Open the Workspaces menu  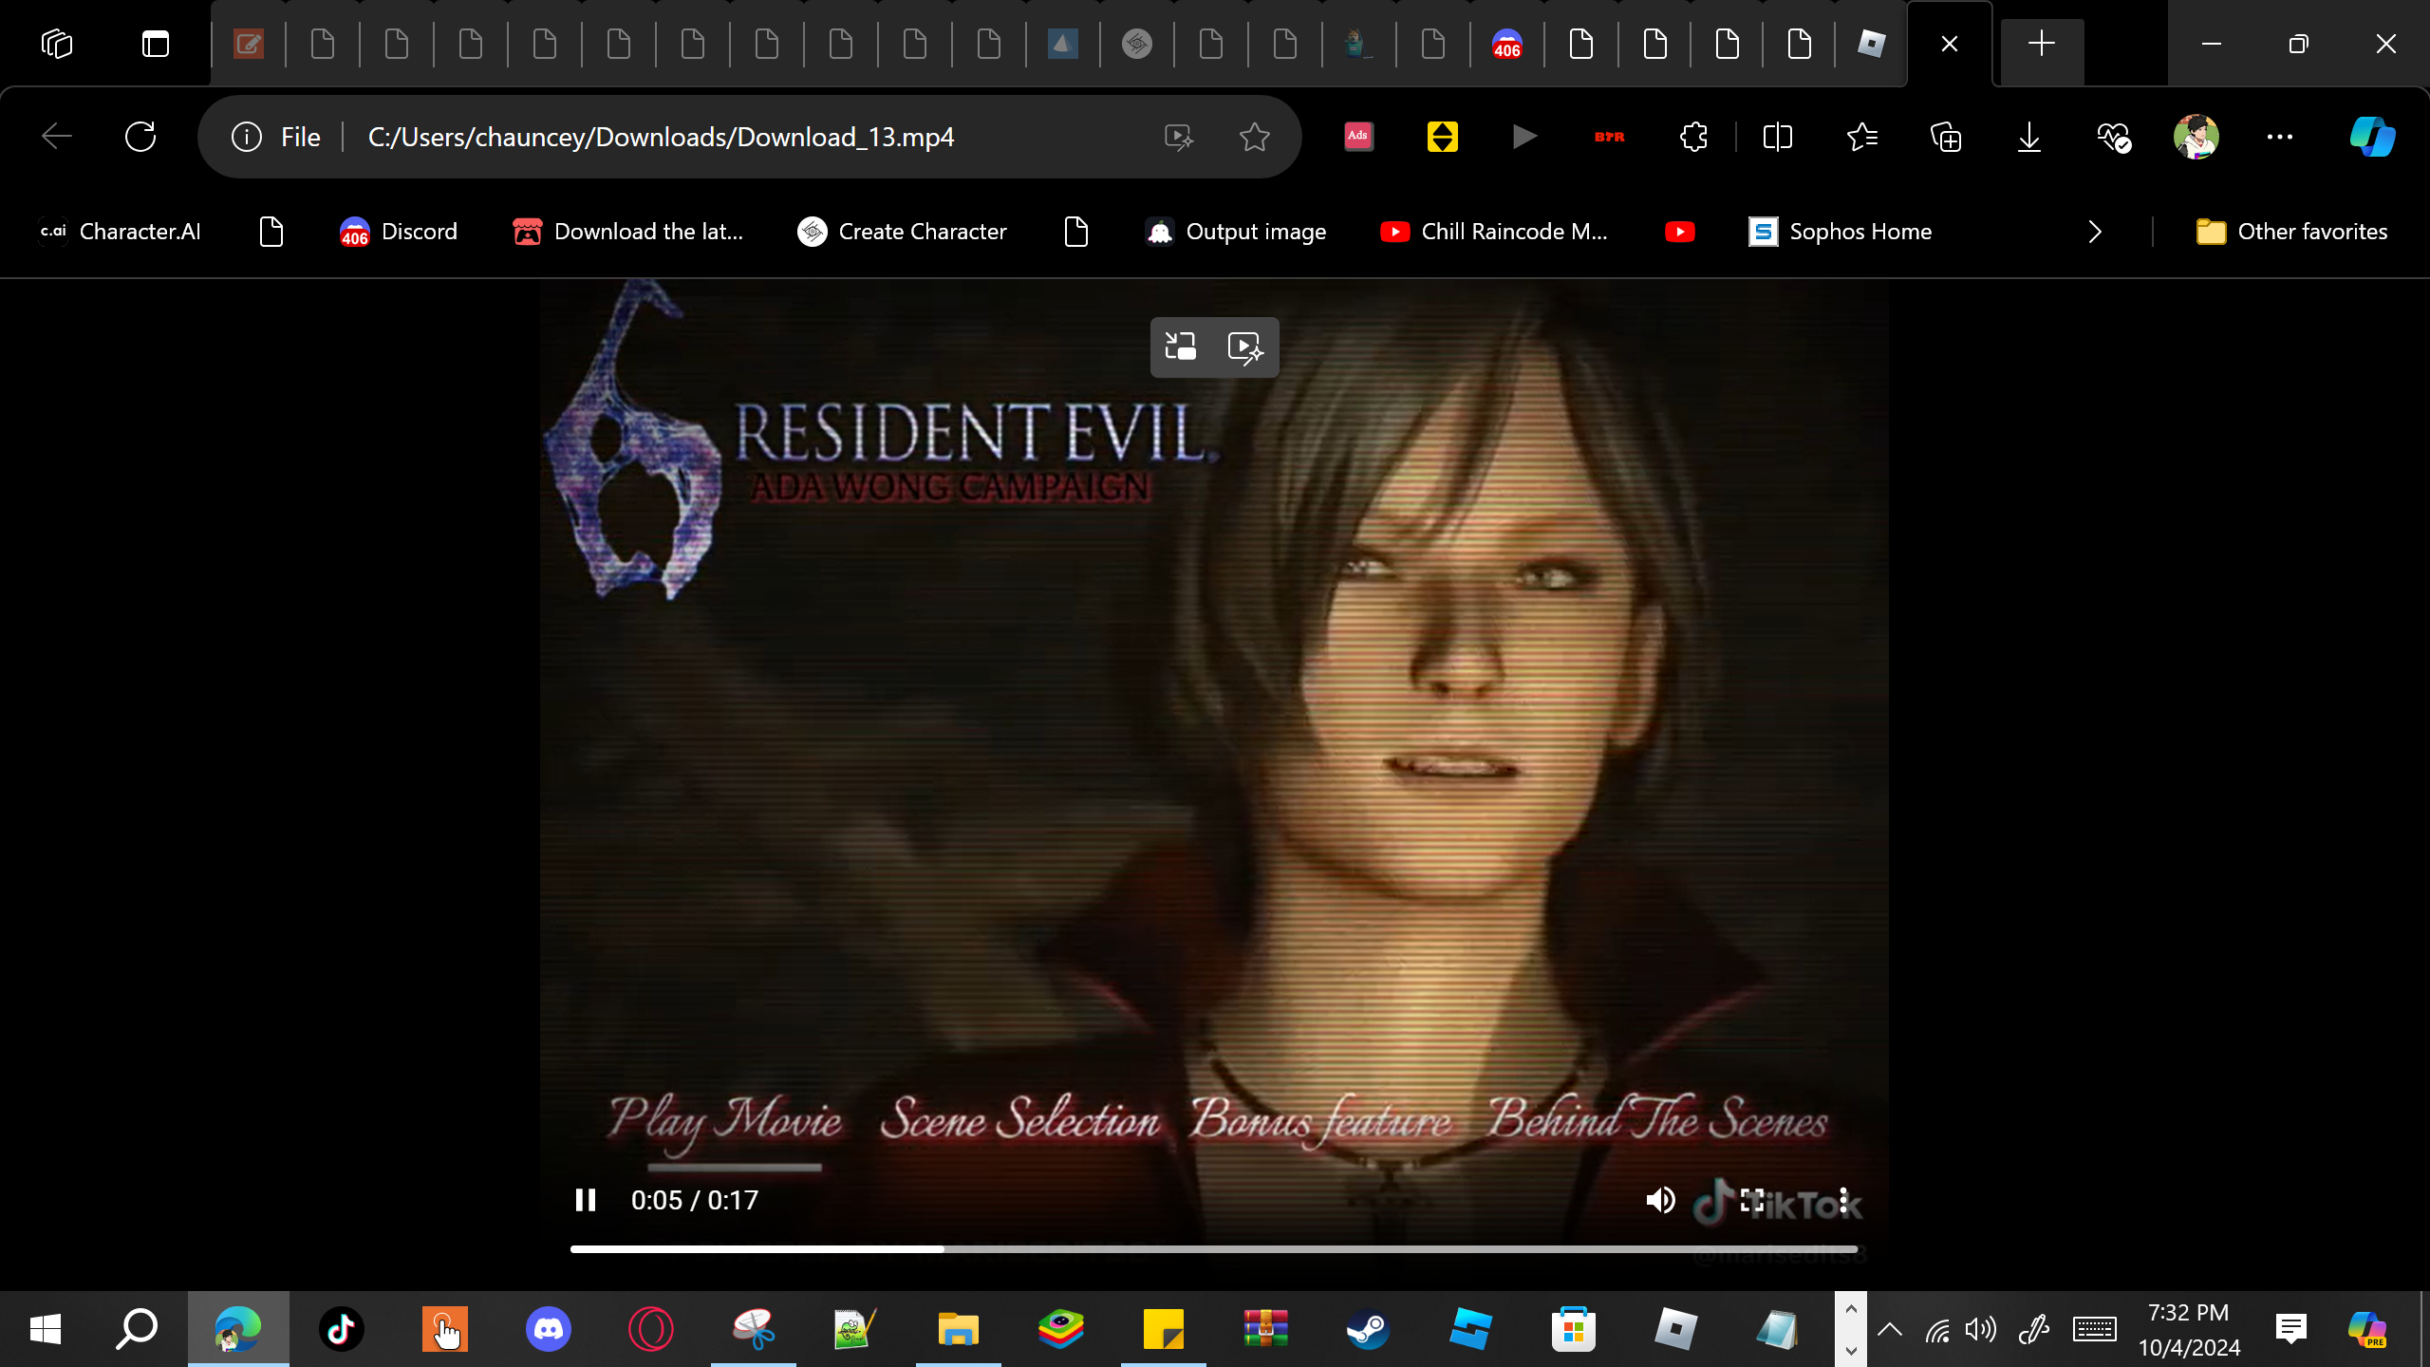(x=57, y=44)
